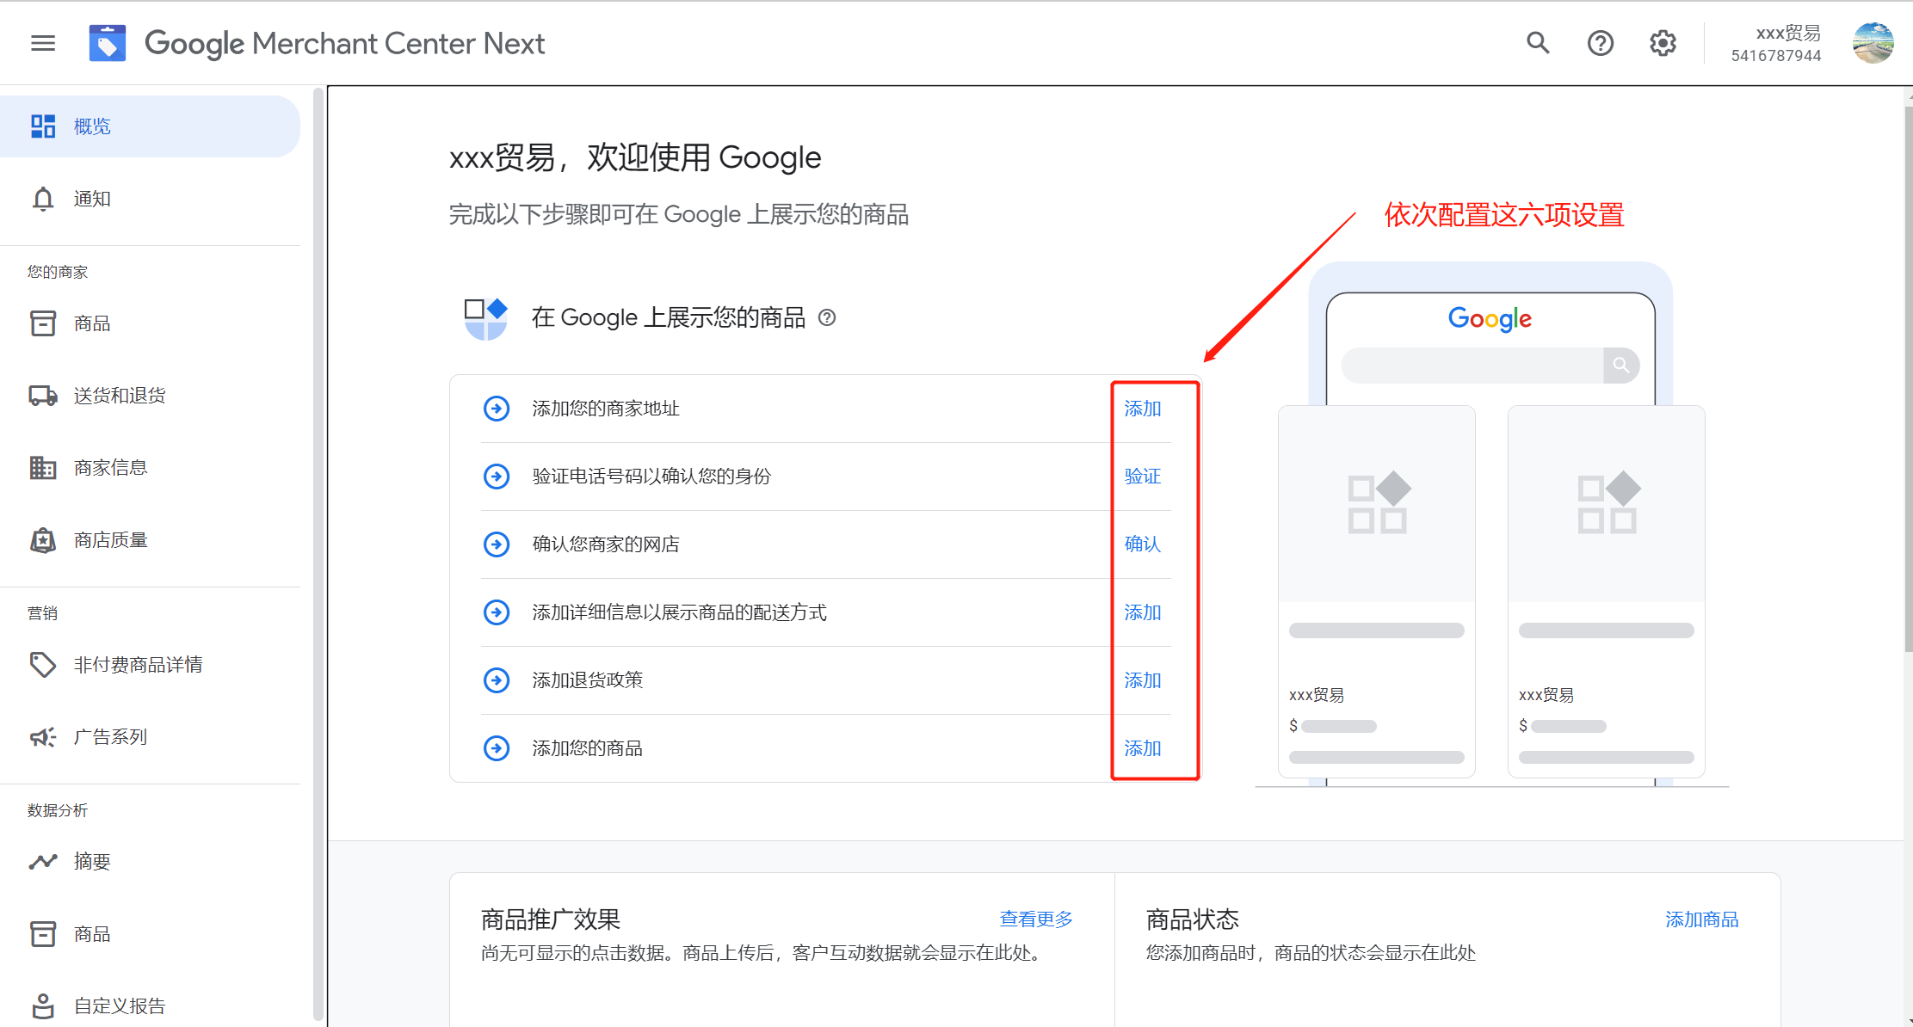1913x1027 pixels.
Task: Open 非付费商品详情 in the sidebar
Action: (150, 665)
